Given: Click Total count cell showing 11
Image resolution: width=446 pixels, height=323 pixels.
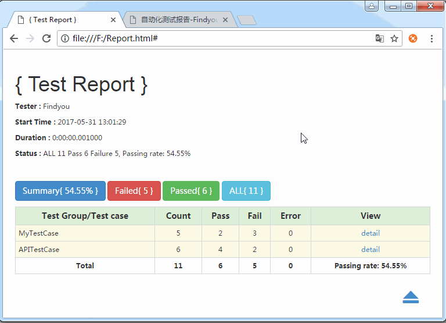Looking at the screenshot, I should coord(178,266).
